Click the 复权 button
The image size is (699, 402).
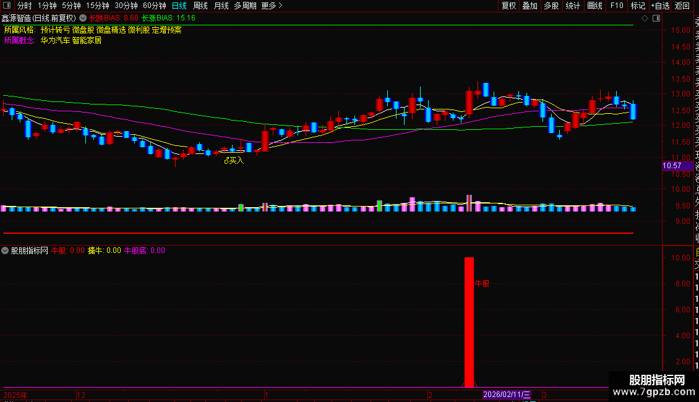[x=508, y=6]
